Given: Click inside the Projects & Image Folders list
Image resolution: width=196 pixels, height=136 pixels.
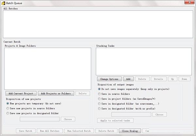Looking at the screenshot, I should pos(48,69).
